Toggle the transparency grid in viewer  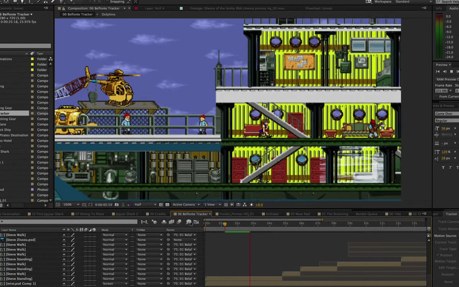pyautogui.click(x=167, y=205)
